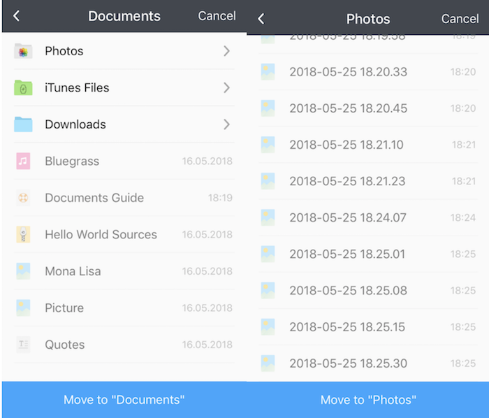Screen dimensions: 489x418
Task: Go back from the Photos screen
Action: [261, 19]
